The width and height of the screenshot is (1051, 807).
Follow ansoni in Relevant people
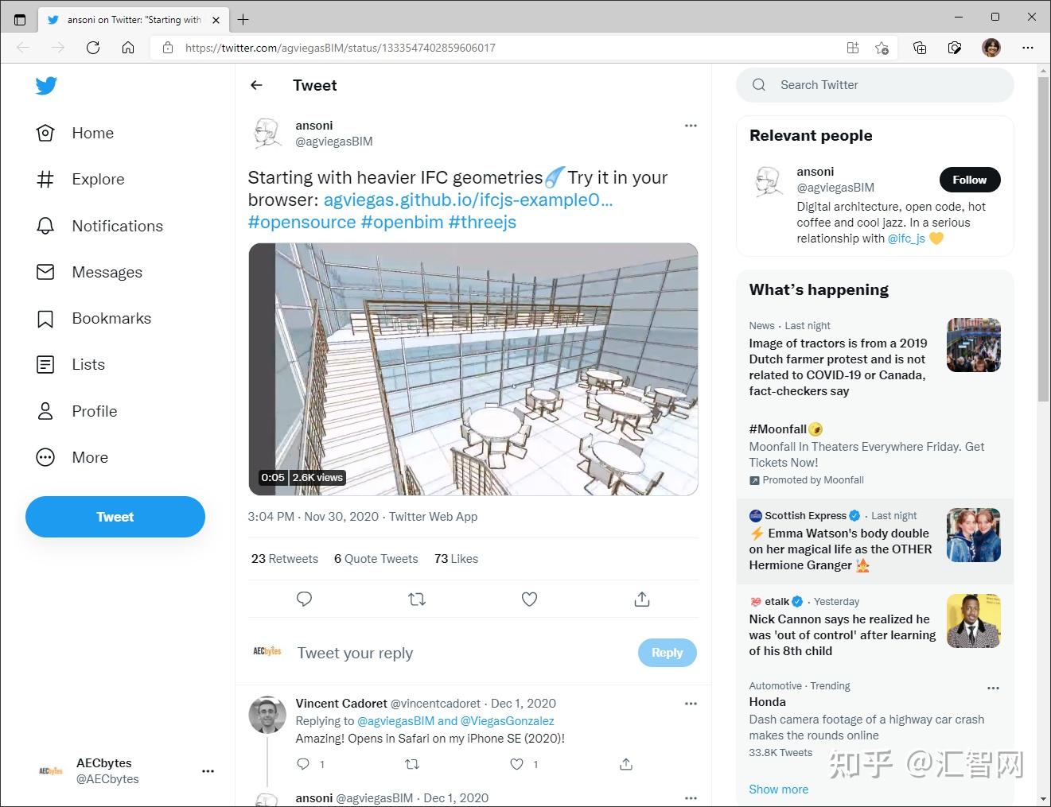tap(970, 180)
